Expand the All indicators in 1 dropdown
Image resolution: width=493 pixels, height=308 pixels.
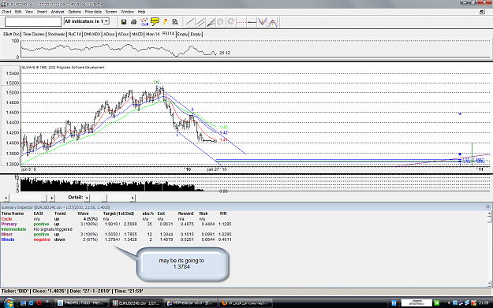click(106, 21)
